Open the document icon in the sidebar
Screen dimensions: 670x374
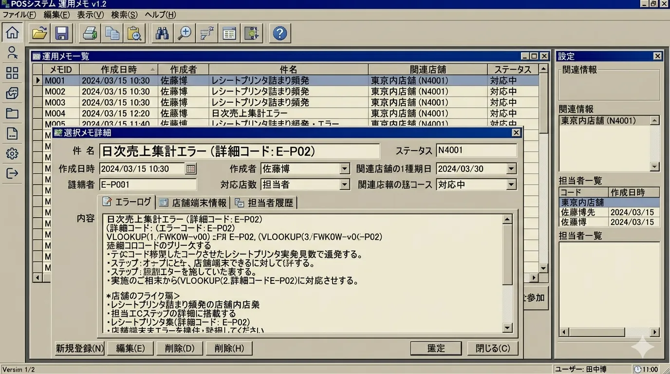pyautogui.click(x=12, y=133)
